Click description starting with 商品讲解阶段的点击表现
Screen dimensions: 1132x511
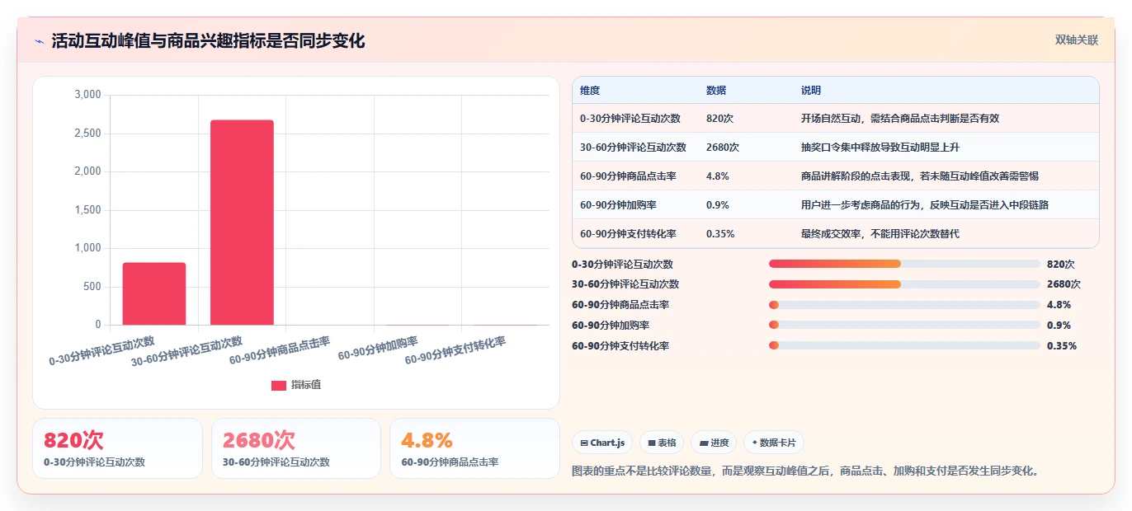pyautogui.click(x=920, y=176)
